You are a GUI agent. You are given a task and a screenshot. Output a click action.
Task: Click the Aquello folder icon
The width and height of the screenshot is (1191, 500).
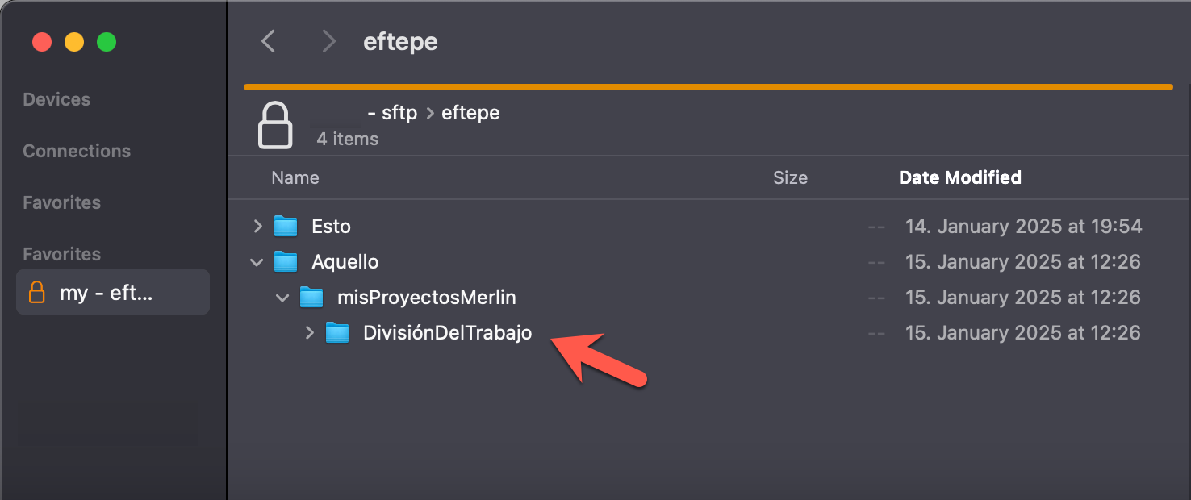[286, 262]
